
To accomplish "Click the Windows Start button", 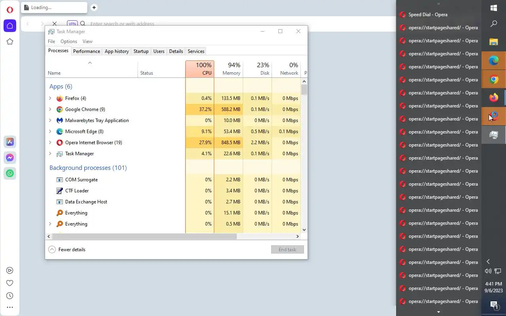I will (x=494, y=8).
